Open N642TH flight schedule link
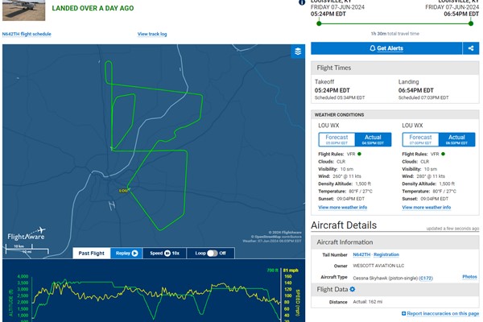 [x=27, y=34]
